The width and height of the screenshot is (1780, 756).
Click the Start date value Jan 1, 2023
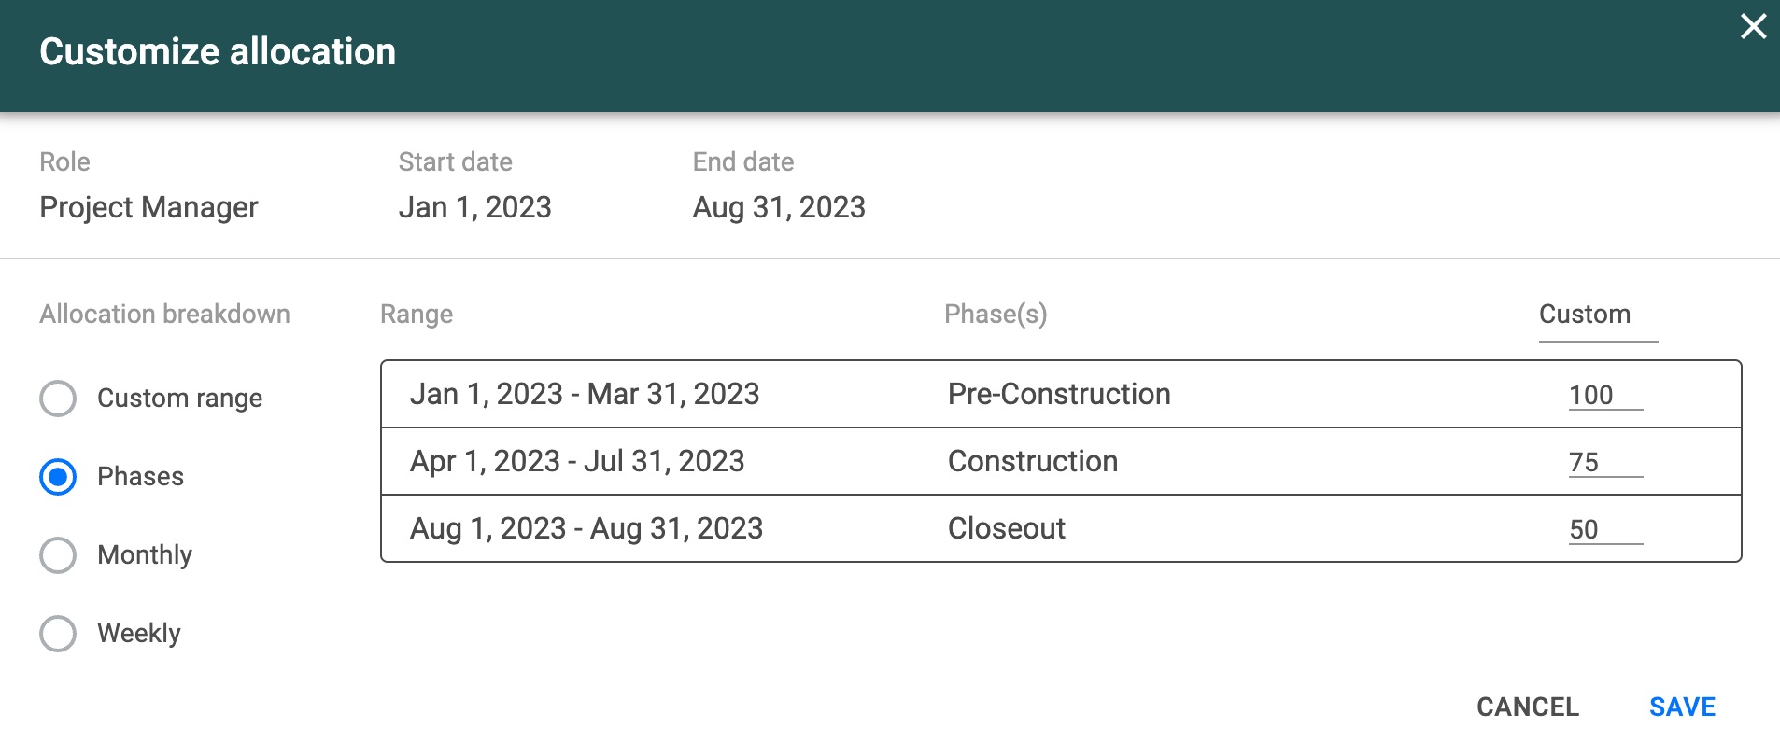point(475,207)
